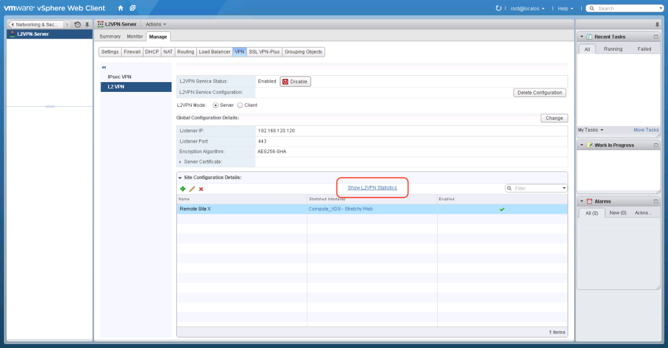Maximize the Recent Tasks panel
The width and height of the screenshot is (668, 348).
pyautogui.click(x=656, y=36)
